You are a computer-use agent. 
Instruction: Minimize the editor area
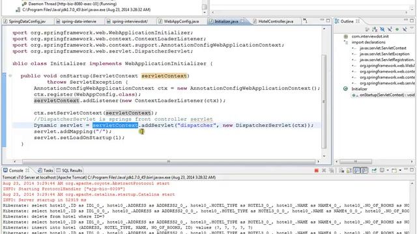pyautogui.click(x=322, y=20)
